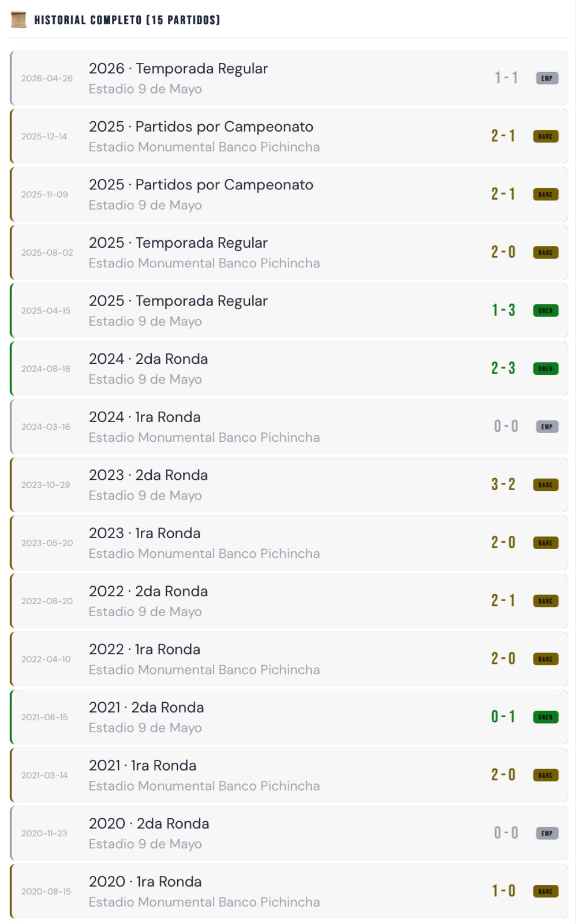Click the EMP badge on the 2020-11-23 match
The image size is (576, 924).
click(x=547, y=833)
